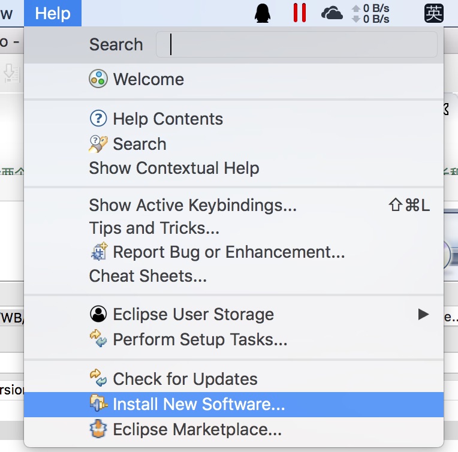The height and width of the screenshot is (452, 458).
Task: Choose Show Contextual Help
Action: click(x=234, y=168)
